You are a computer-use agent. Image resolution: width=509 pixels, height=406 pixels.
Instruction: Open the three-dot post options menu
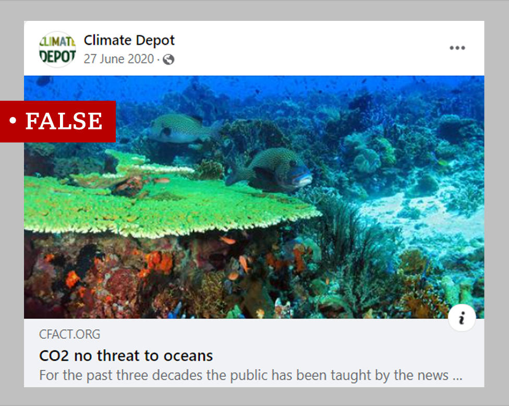[457, 48]
